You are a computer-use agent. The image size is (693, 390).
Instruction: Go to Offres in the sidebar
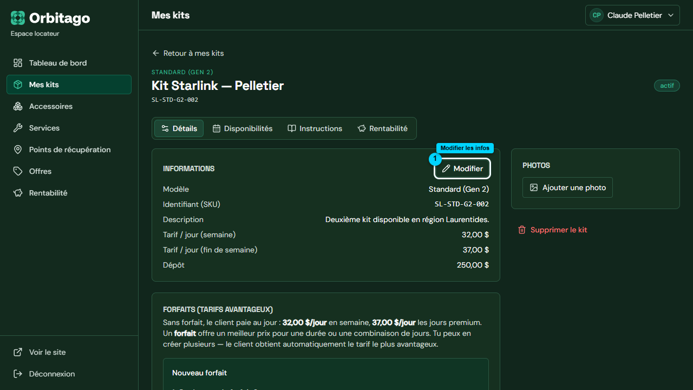pyautogui.click(x=69, y=171)
